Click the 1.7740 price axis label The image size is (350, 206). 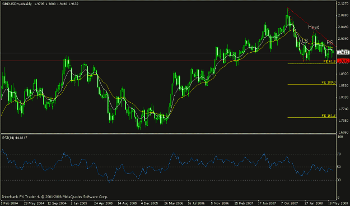343,109
